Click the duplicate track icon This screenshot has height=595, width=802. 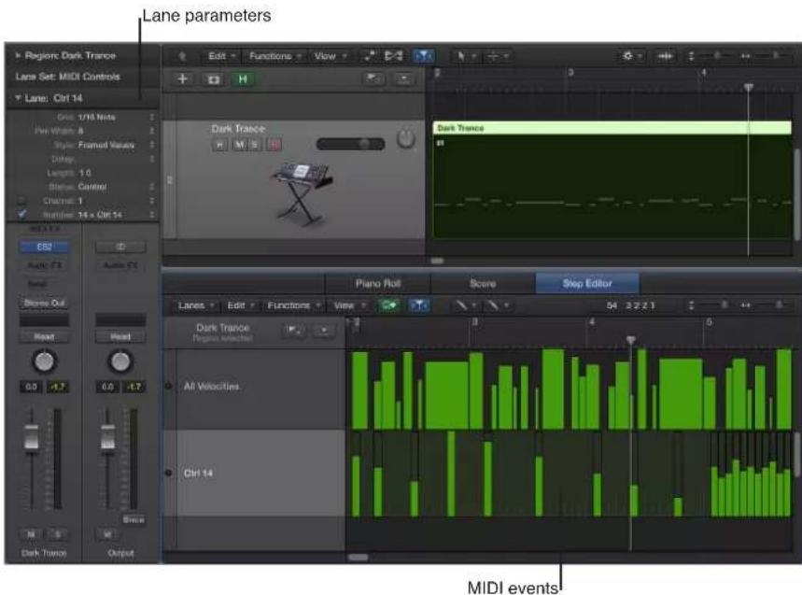tap(213, 79)
